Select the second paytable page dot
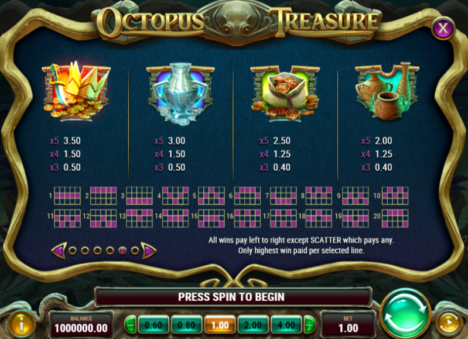The height and width of the screenshot is (339, 468). pos(85,251)
